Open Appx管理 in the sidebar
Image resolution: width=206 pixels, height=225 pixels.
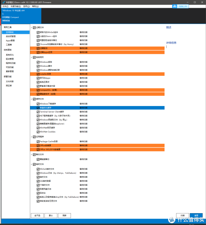10,41
